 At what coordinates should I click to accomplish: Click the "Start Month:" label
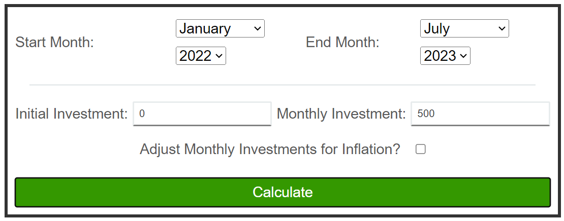click(x=55, y=43)
